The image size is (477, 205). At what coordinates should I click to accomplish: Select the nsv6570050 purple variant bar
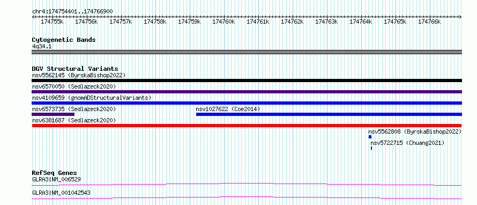click(x=247, y=92)
